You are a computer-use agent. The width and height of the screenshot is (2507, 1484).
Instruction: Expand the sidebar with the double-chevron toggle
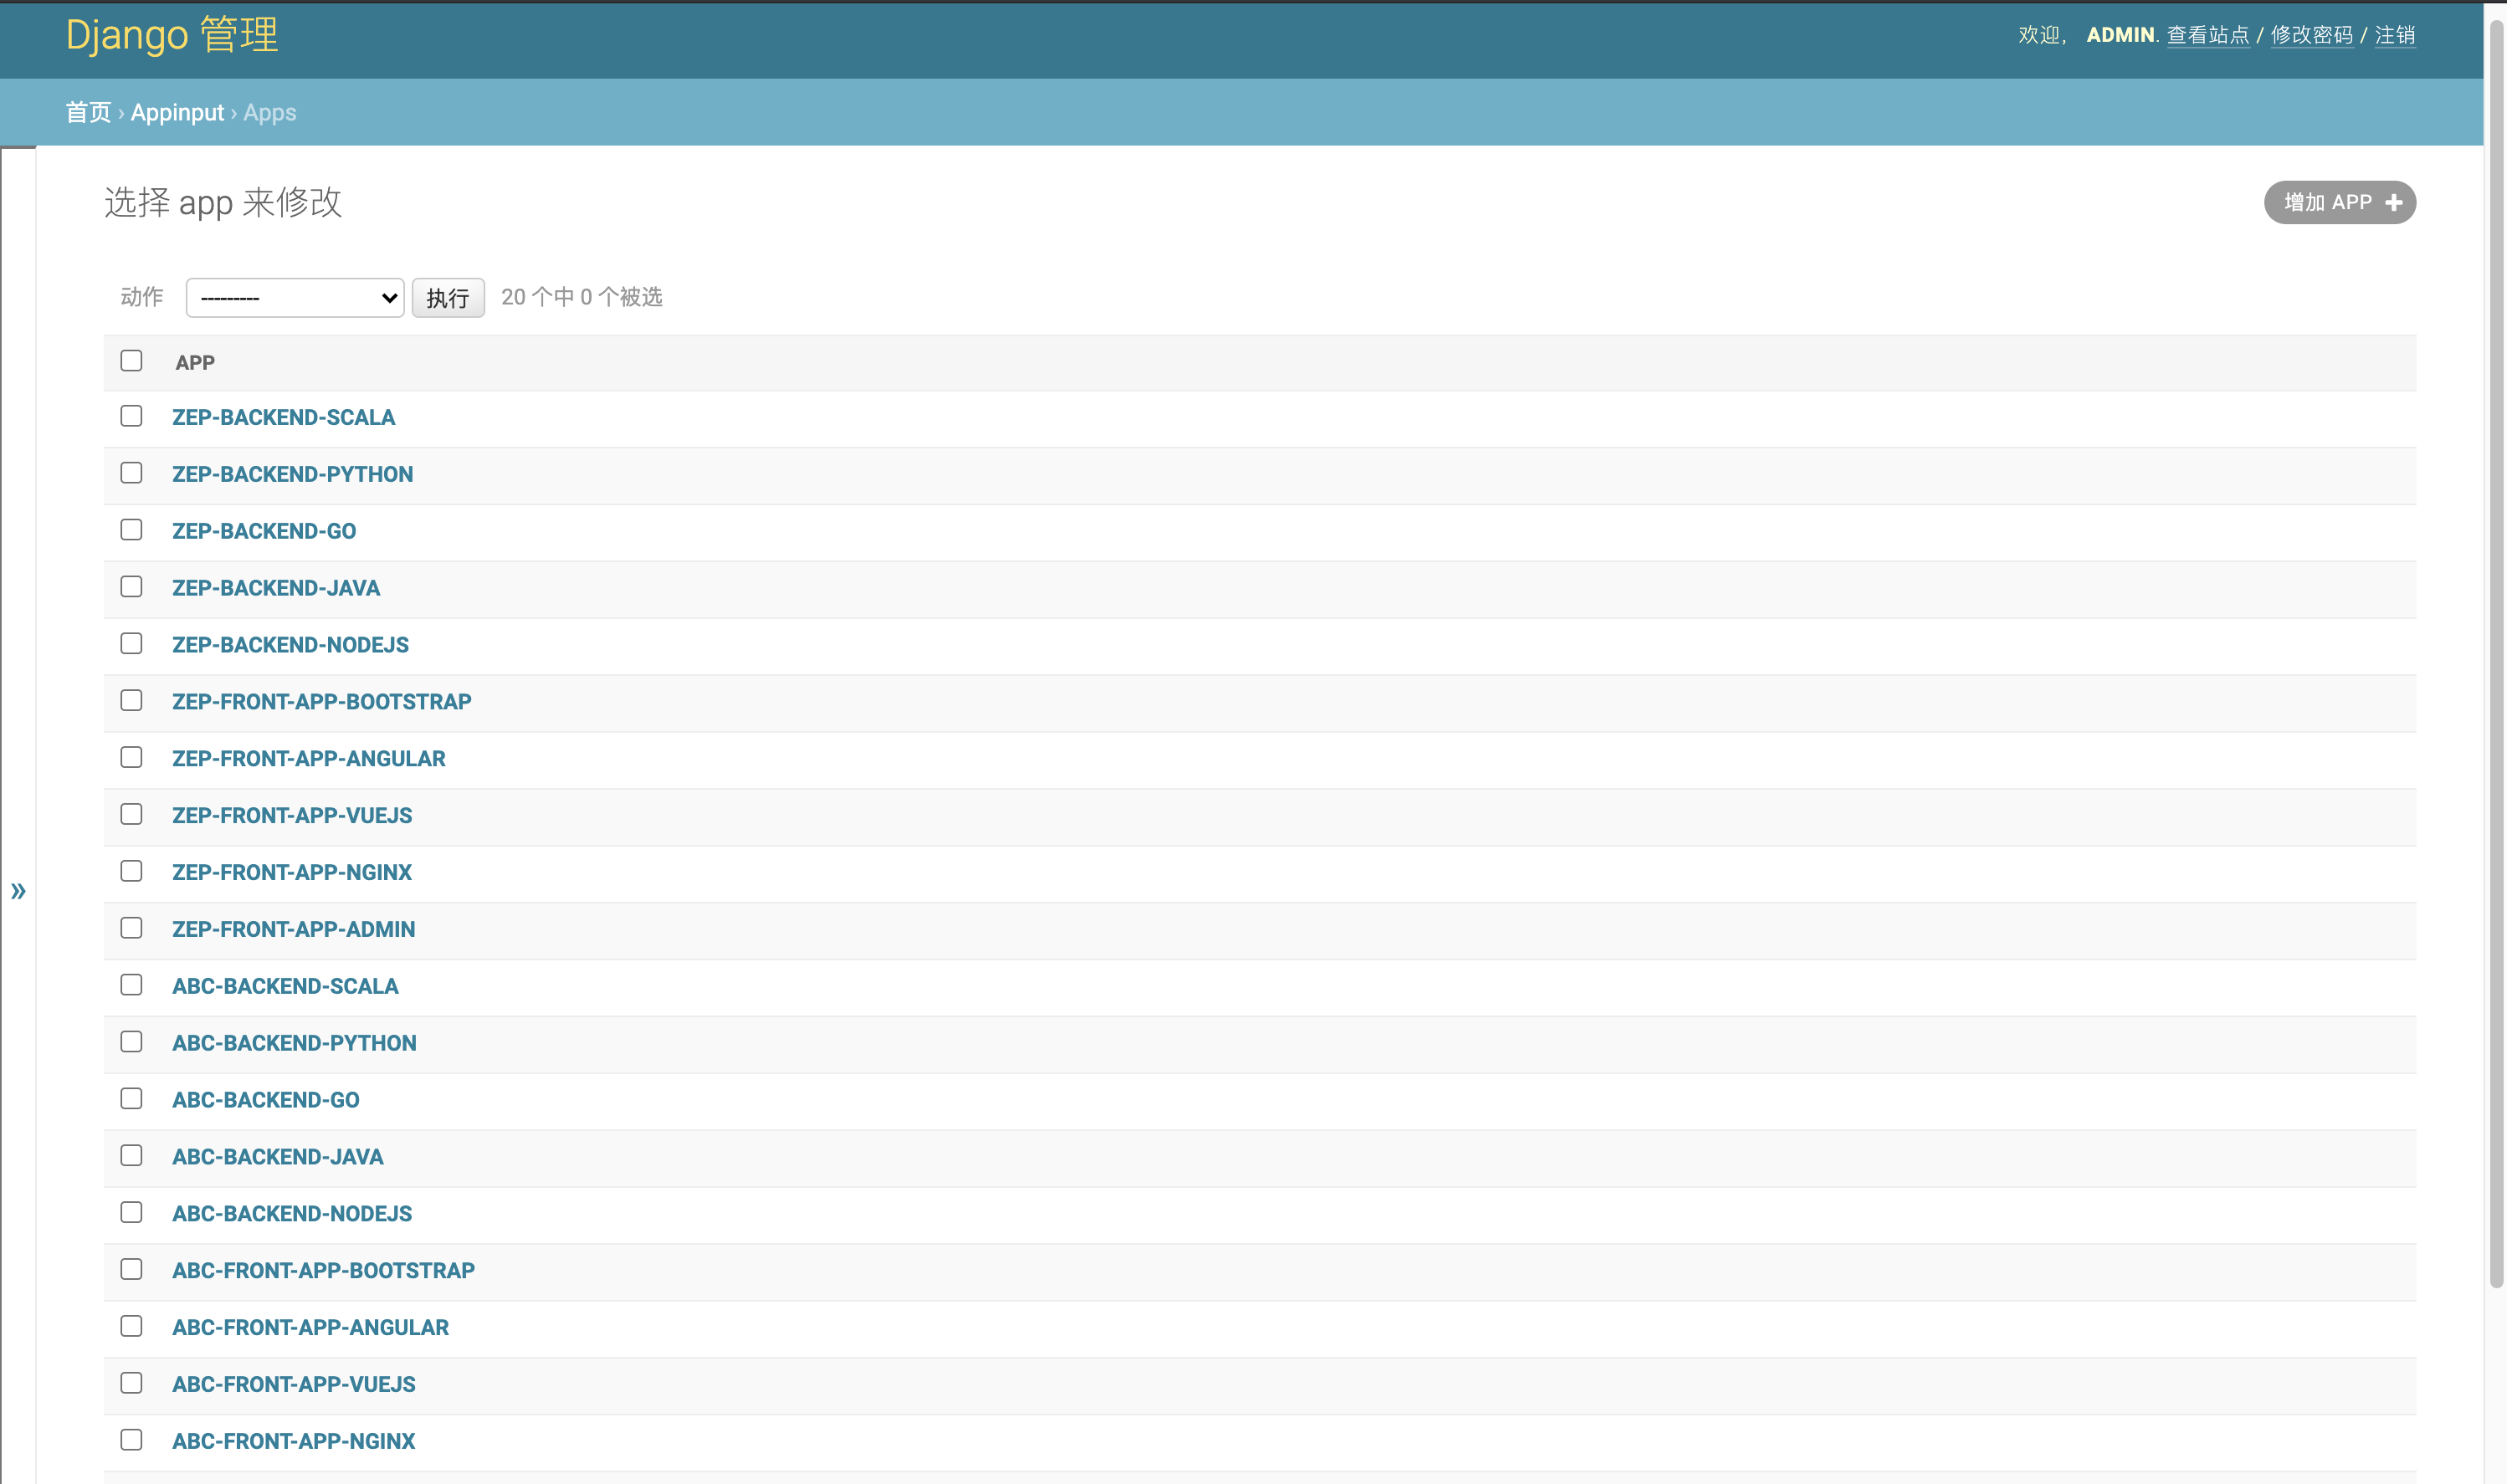click(18, 891)
